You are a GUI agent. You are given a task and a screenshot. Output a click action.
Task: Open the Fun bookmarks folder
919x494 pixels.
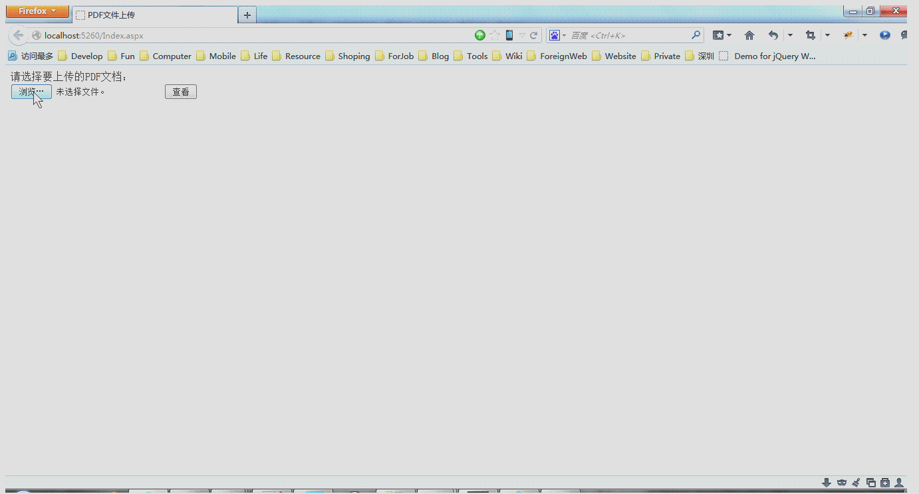[x=122, y=56]
